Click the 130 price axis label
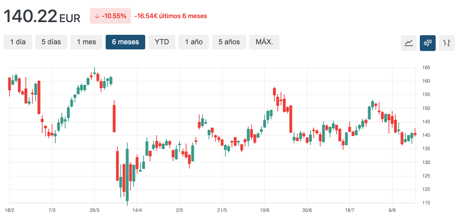Viewport: 459px width, 219px height. (426, 162)
